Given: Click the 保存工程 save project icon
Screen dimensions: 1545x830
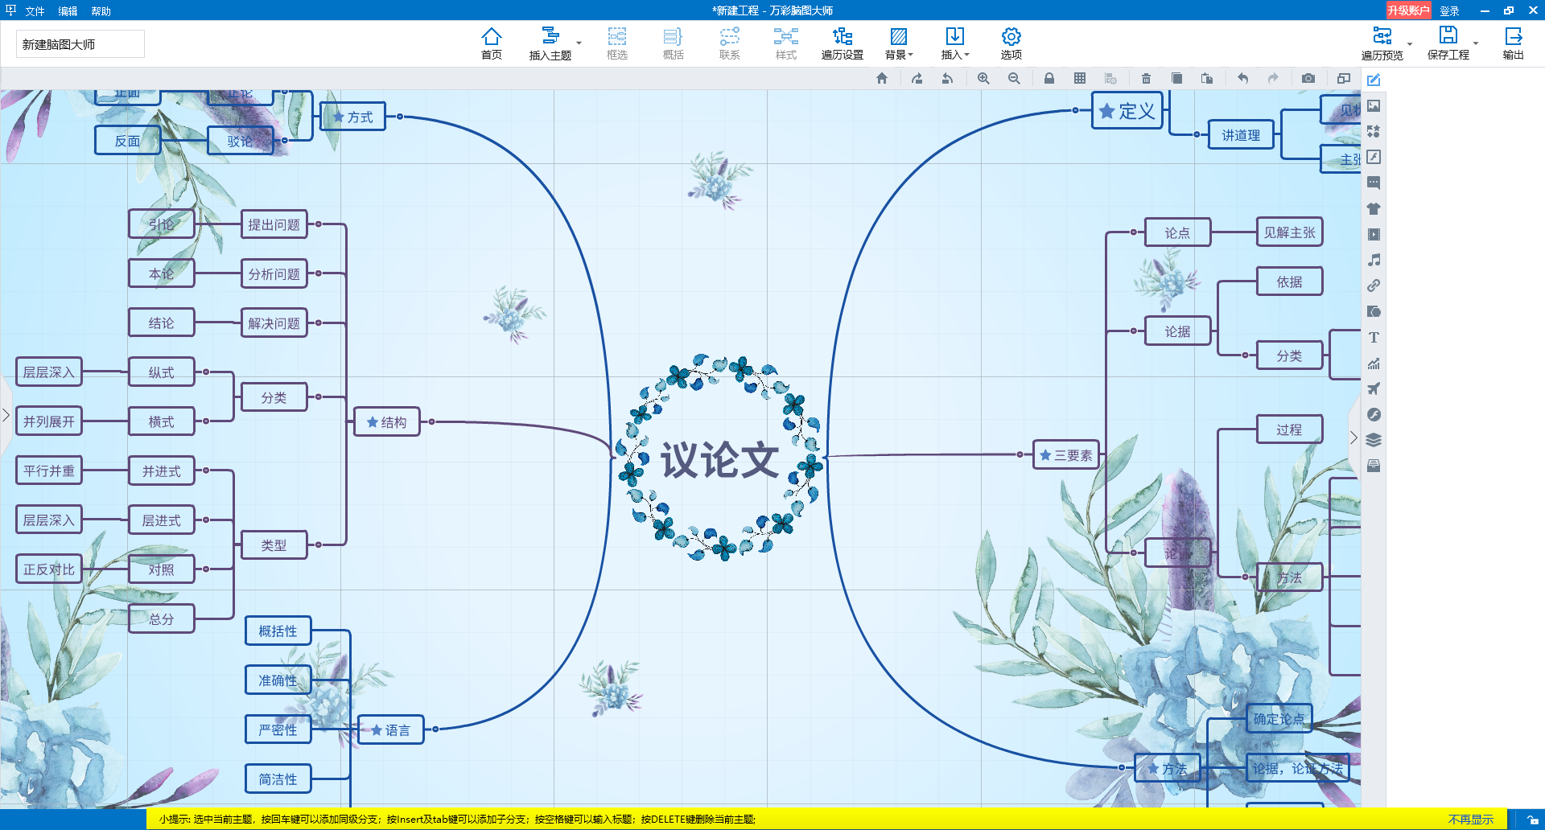Looking at the screenshot, I should 1448,43.
